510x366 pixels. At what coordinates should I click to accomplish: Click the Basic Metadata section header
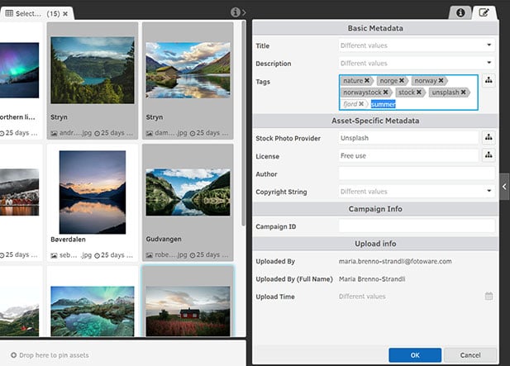coord(375,28)
